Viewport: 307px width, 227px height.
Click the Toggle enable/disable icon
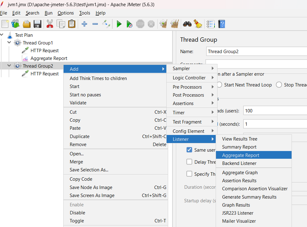point(106,24)
